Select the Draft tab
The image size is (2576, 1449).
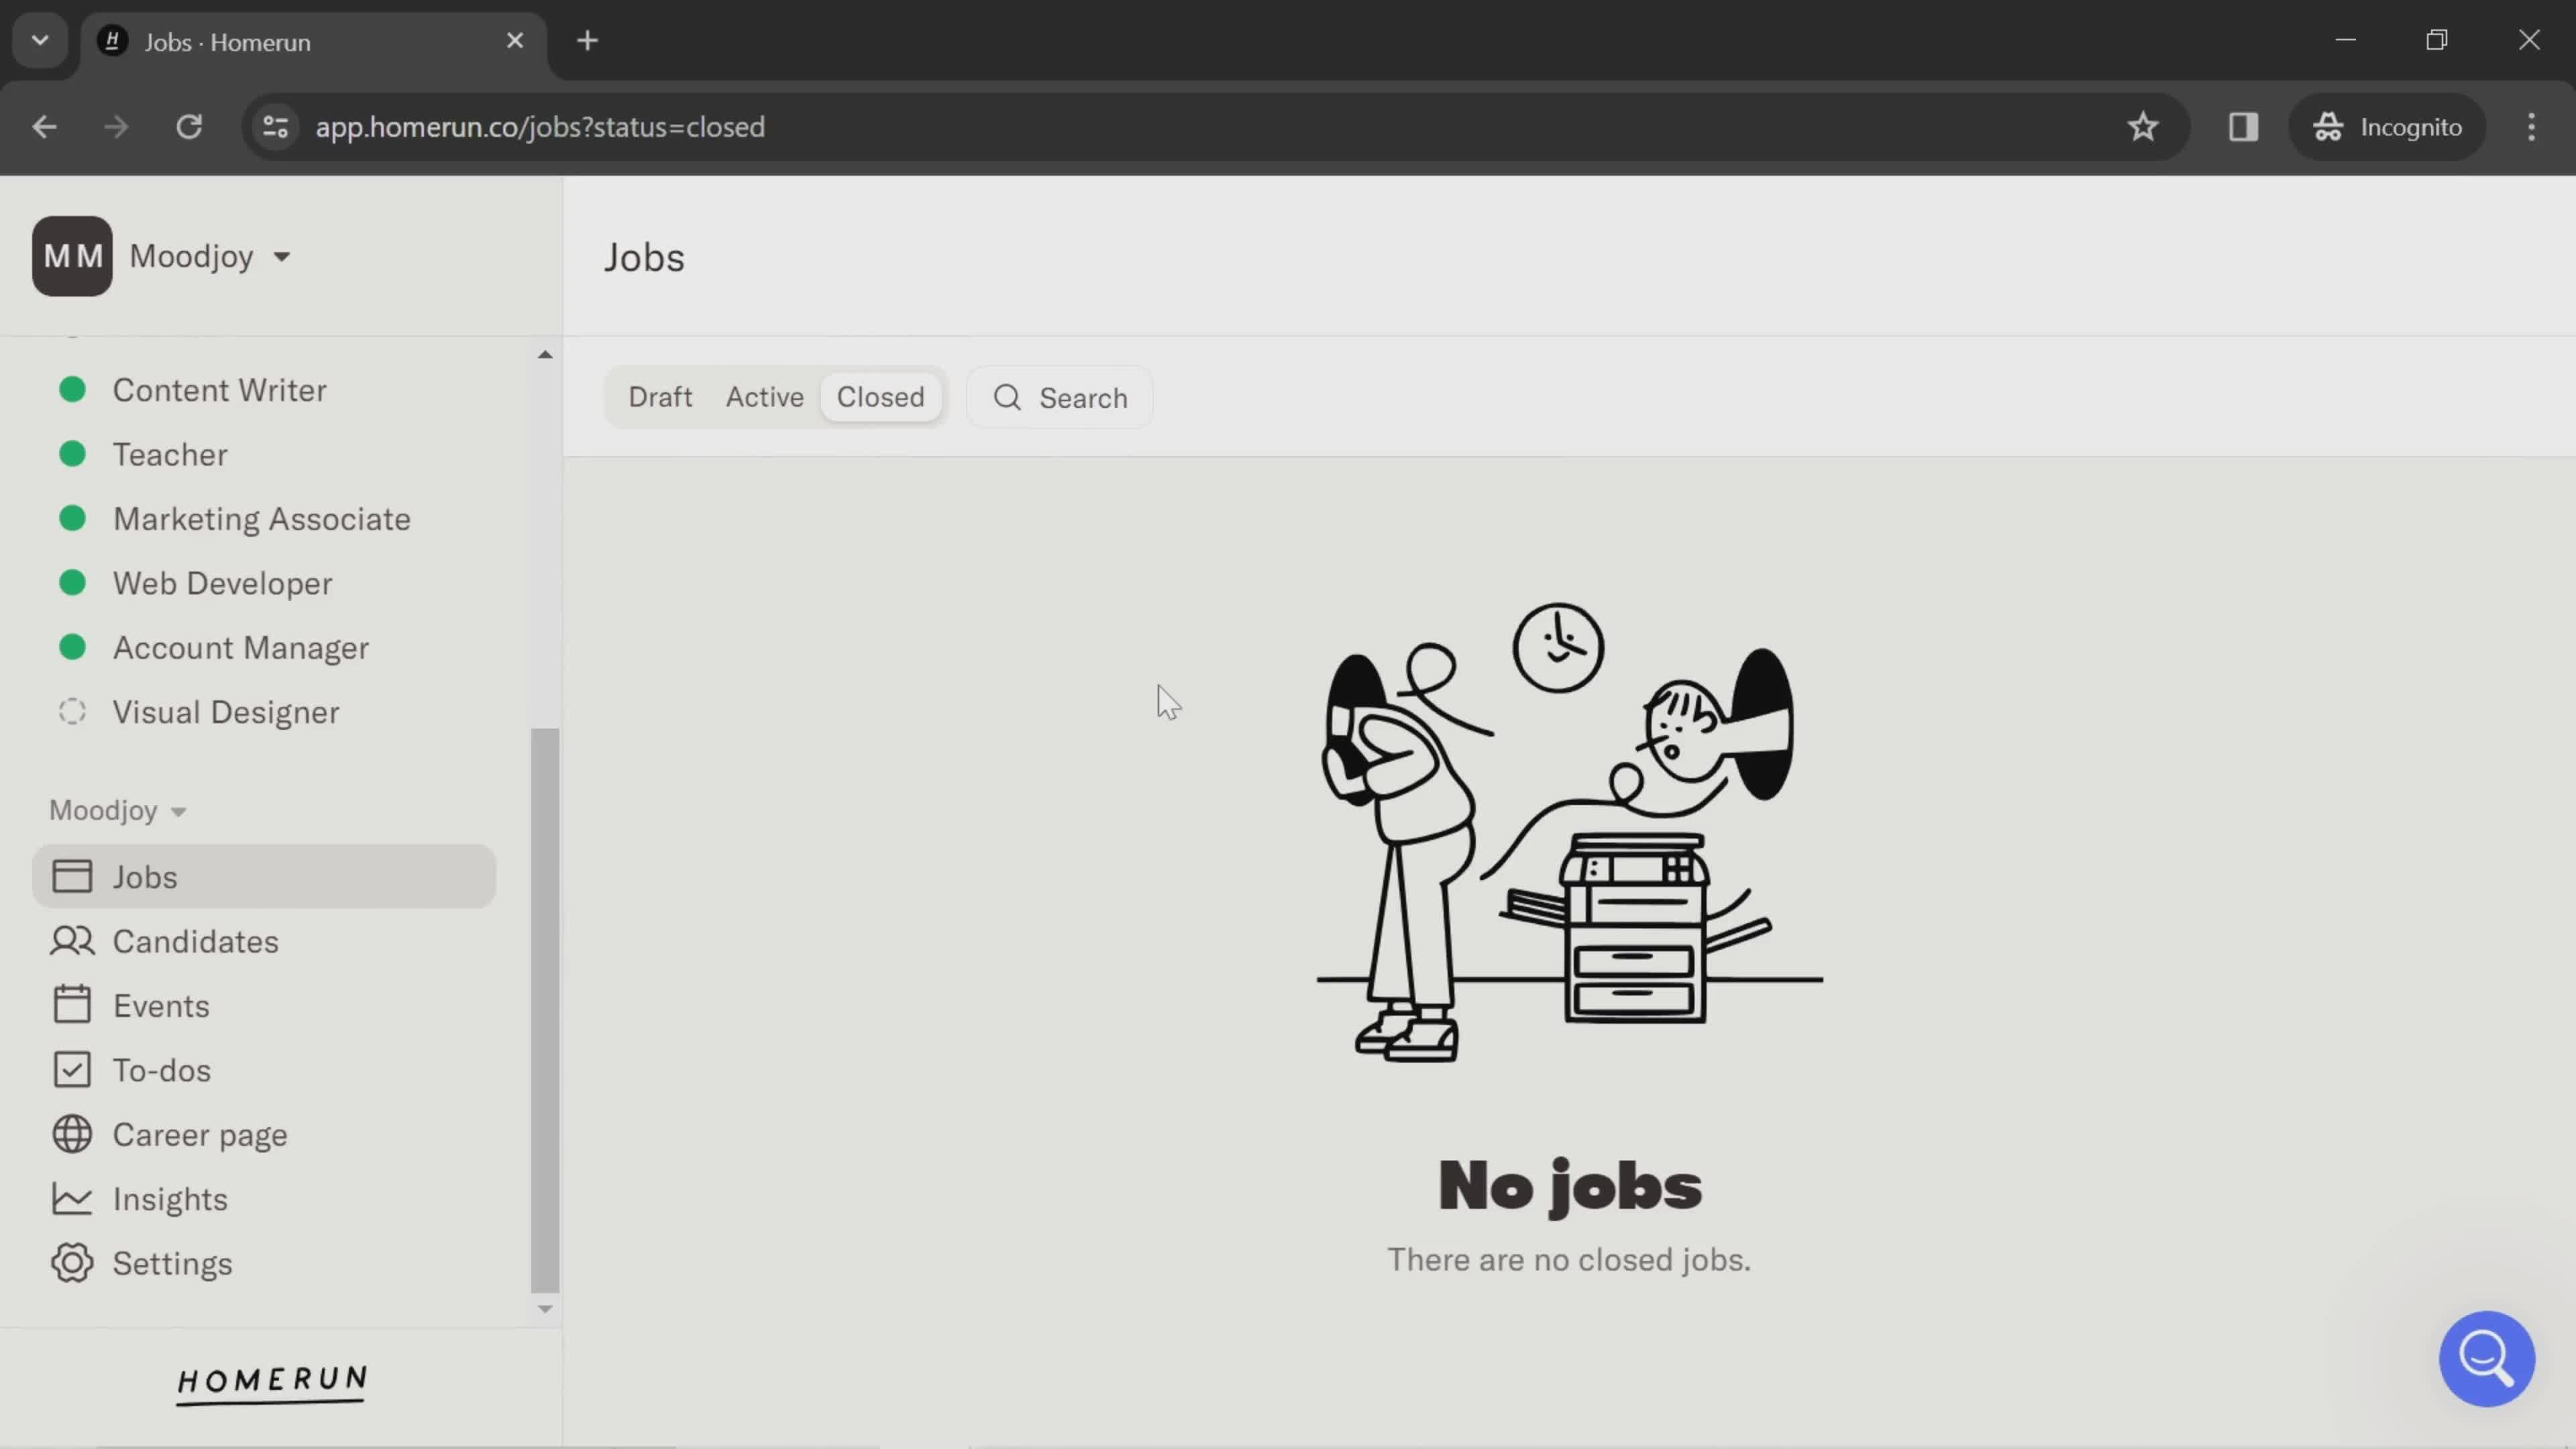point(660,398)
